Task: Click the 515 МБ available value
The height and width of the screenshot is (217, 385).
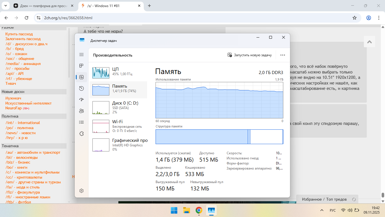Action: [209, 160]
